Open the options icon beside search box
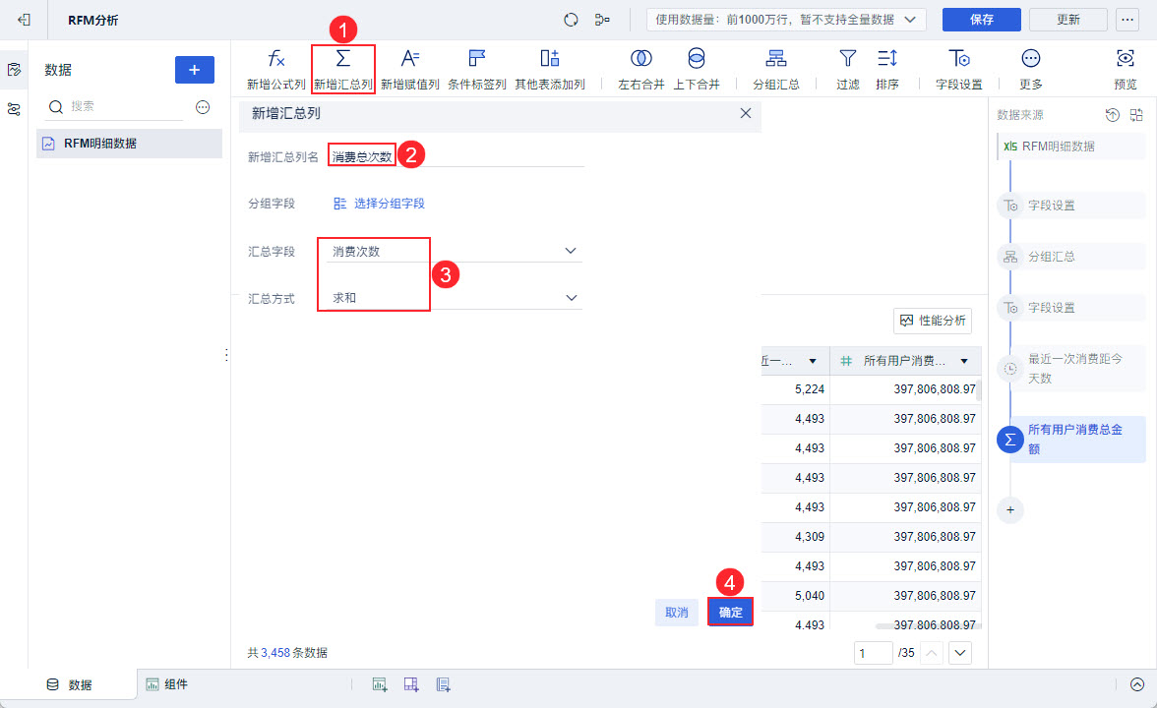Image resolution: width=1157 pixels, height=708 pixels. pyautogui.click(x=203, y=107)
